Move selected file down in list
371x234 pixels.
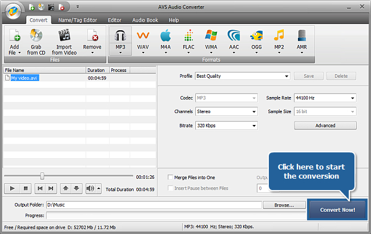click(76, 188)
